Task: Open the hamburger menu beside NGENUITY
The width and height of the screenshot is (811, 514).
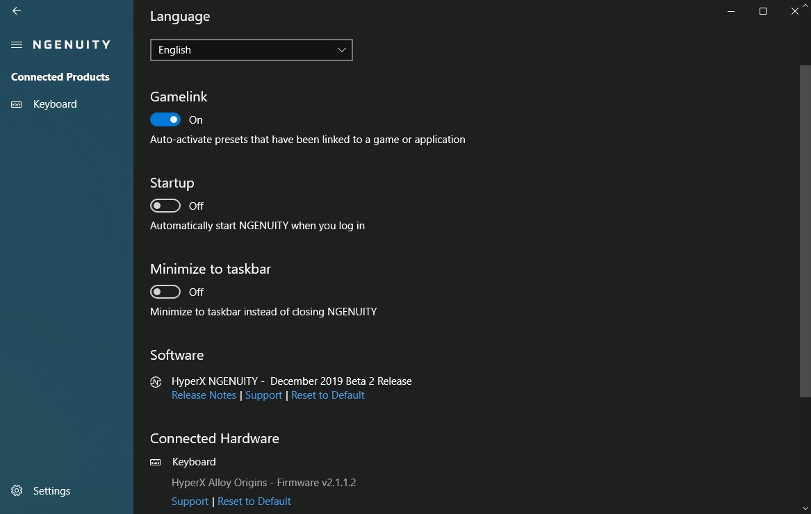Action: pos(17,45)
